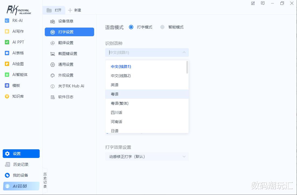Open the AI绘图 palette icon

click(7, 64)
